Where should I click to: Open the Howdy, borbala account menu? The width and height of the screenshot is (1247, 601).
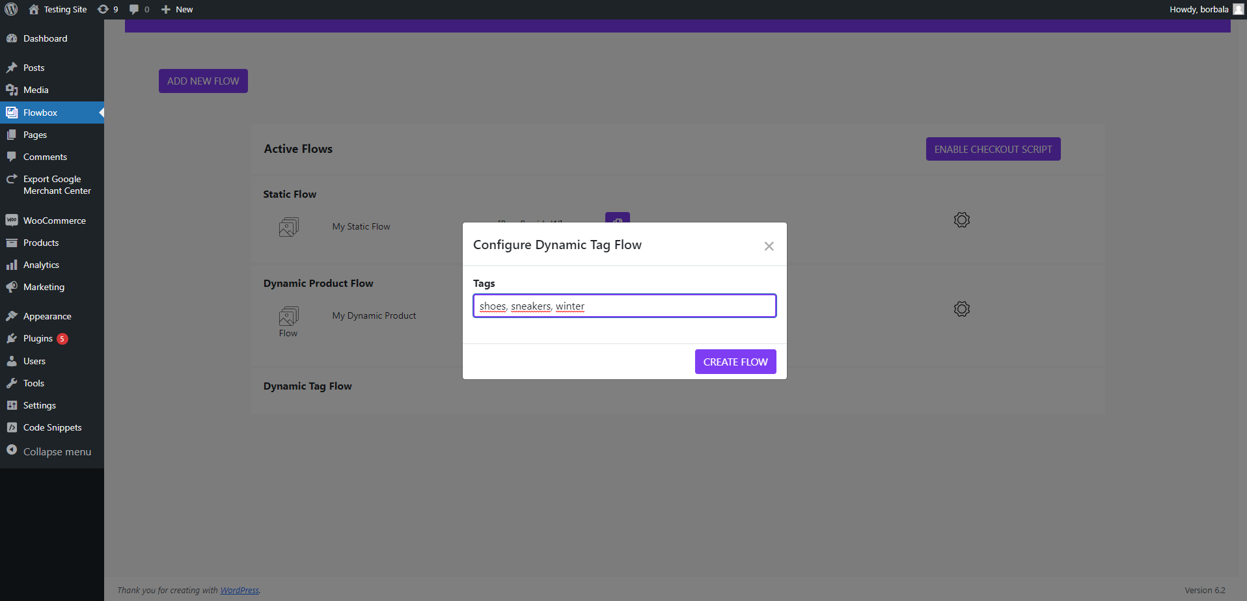1206,9
